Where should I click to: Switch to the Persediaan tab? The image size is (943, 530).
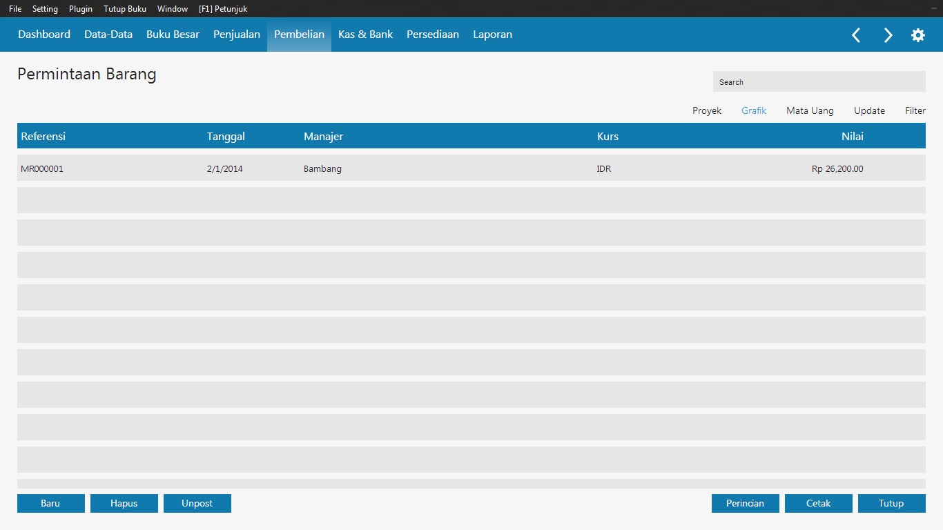433,35
